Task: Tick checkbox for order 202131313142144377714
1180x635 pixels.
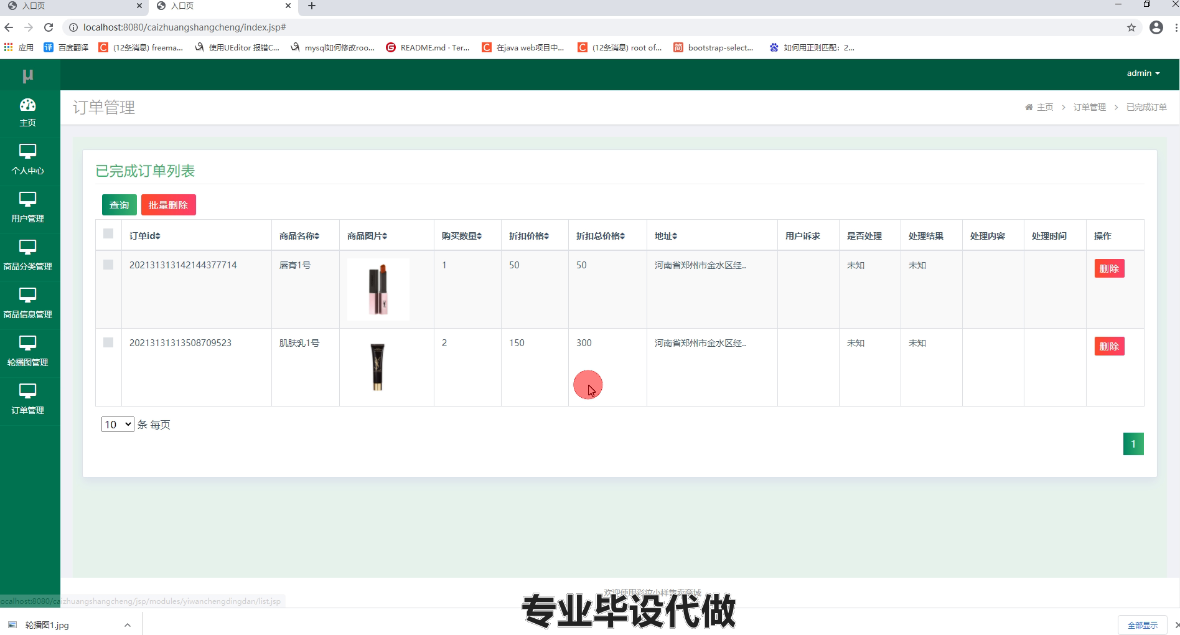Action: (x=108, y=265)
